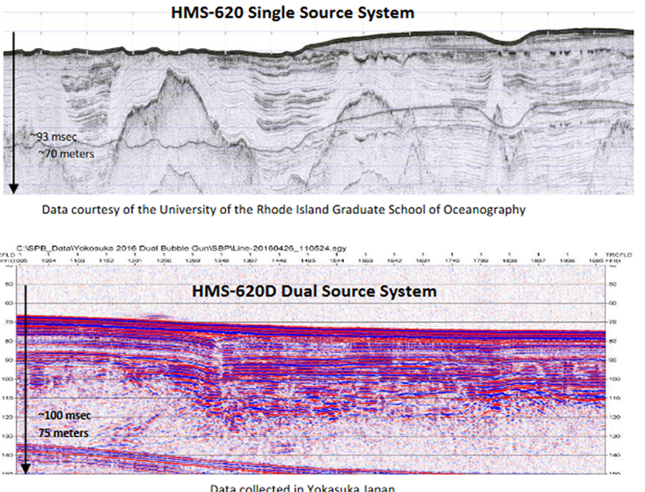Select the TRCFLD header label
The height and width of the screenshot is (492, 645).
tap(619, 254)
